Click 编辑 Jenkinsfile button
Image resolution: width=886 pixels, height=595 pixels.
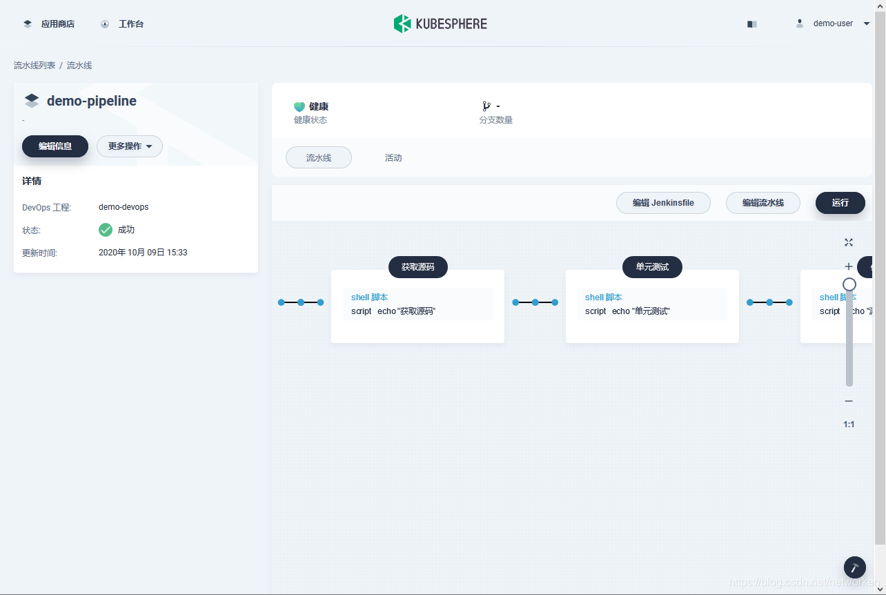pos(663,203)
